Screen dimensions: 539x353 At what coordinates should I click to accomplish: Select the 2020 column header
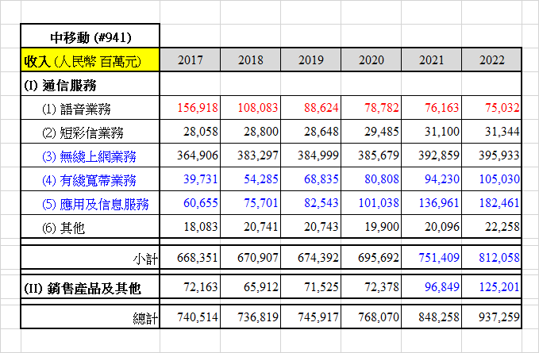372,60
